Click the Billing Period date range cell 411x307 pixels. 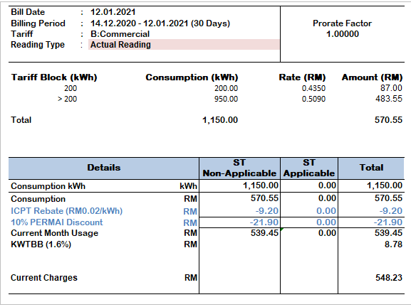click(x=160, y=23)
